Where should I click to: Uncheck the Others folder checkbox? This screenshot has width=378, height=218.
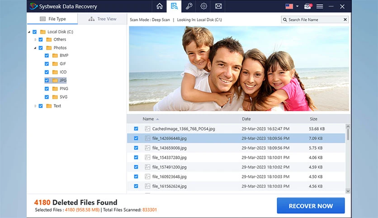(41, 39)
